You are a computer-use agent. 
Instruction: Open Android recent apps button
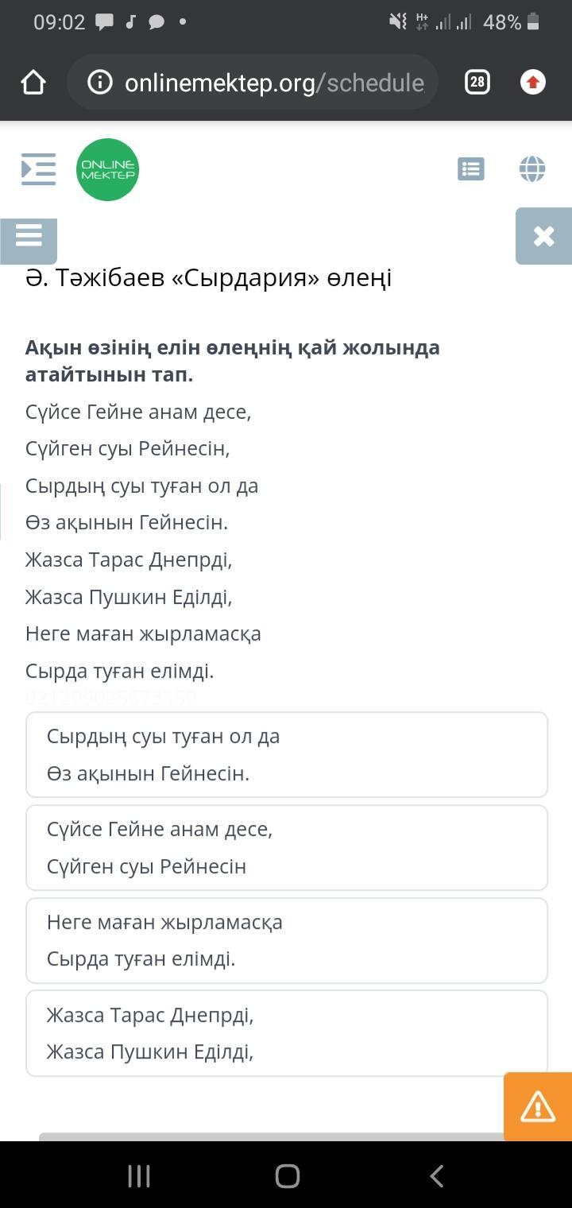click(x=139, y=1175)
